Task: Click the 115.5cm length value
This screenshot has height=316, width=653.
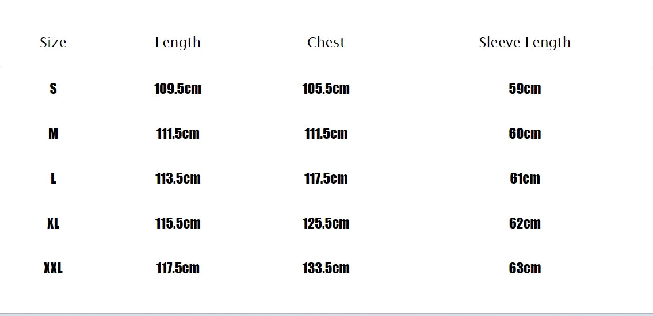Action: (x=178, y=223)
